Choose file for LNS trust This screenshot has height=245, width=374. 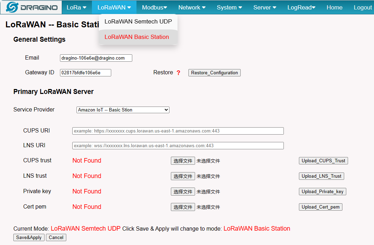click(183, 176)
